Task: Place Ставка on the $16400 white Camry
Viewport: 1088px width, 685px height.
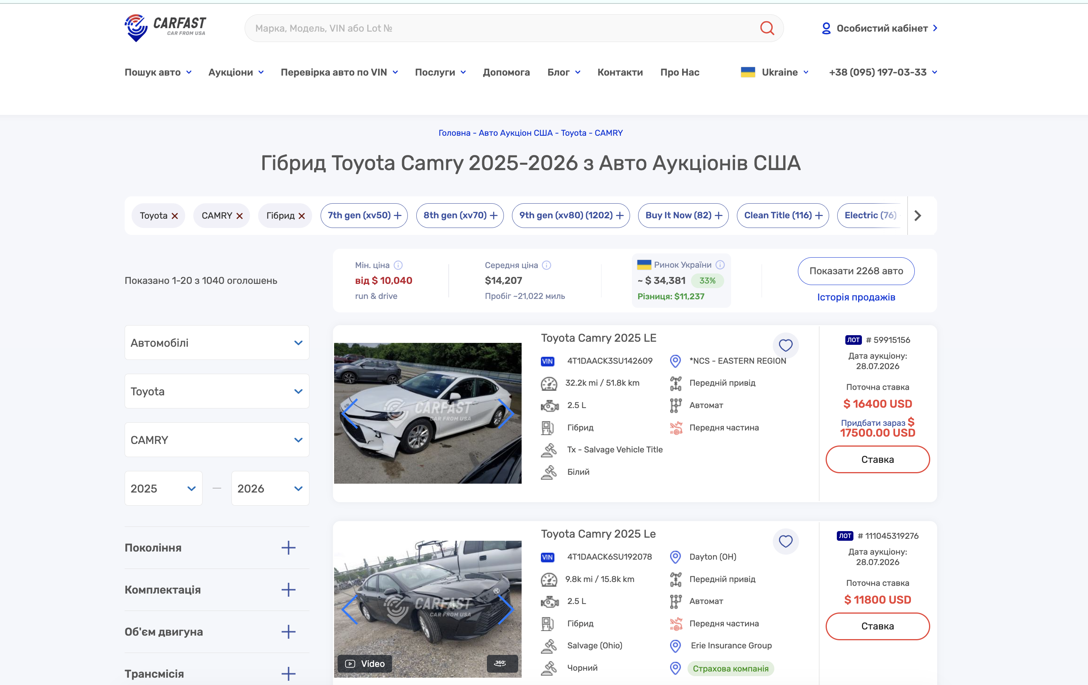Action: click(x=877, y=459)
